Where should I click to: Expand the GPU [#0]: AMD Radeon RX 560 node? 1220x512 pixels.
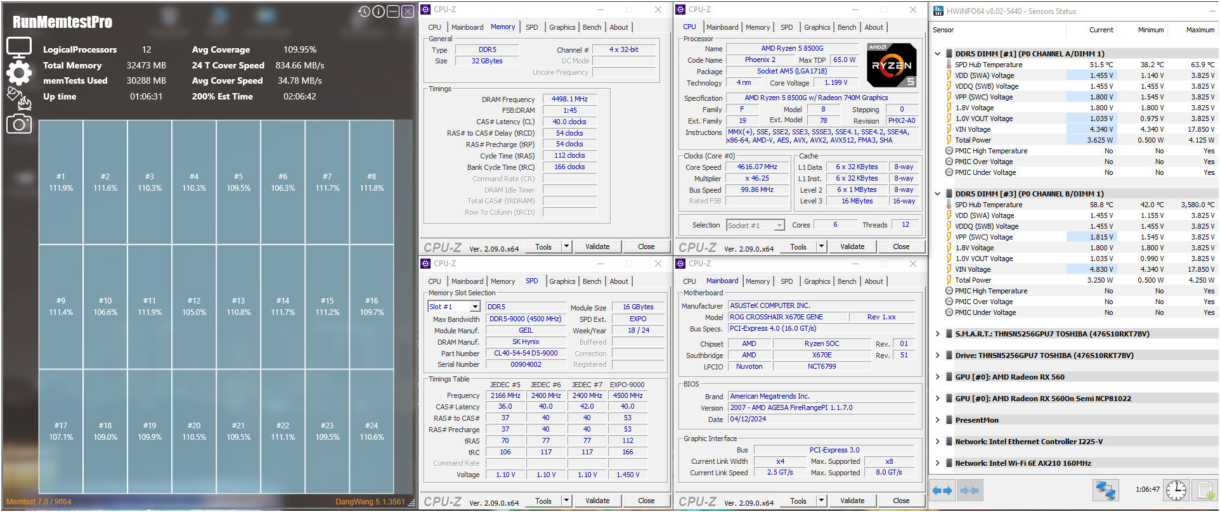coord(938,377)
